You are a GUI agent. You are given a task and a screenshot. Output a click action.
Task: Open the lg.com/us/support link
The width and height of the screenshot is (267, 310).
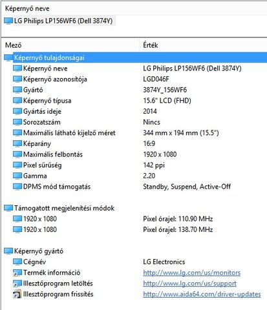pos(189,284)
